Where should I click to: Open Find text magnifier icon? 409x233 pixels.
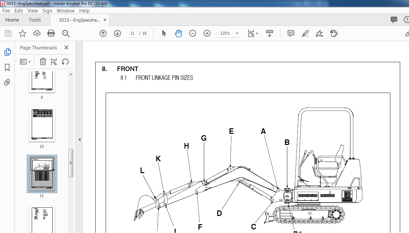(66, 33)
